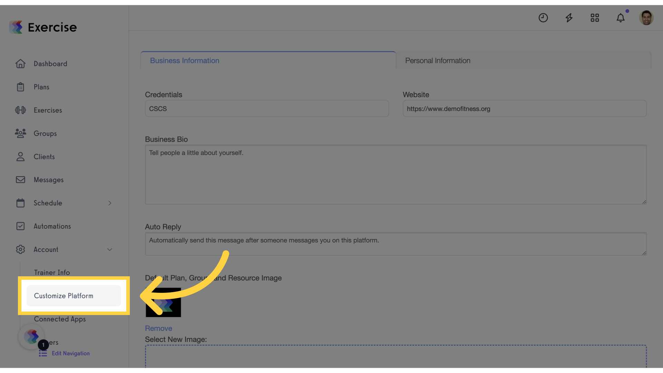The width and height of the screenshot is (663, 373).
Task: Open Groups in sidebar
Action: [x=45, y=133]
